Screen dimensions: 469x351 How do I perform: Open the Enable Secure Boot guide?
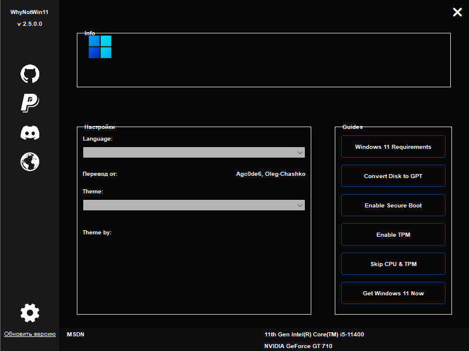393,205
